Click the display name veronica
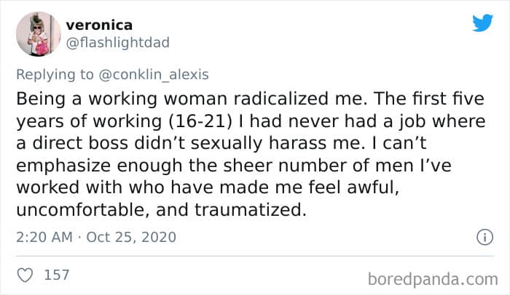The height and width of the screenshot is (295, 510). [x=98, y=25]
